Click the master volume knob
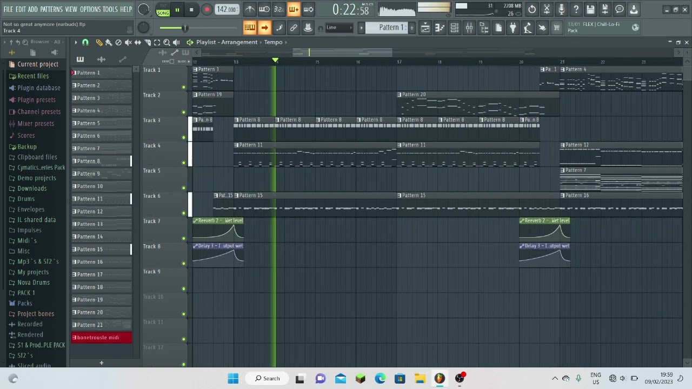 (143, 9)
